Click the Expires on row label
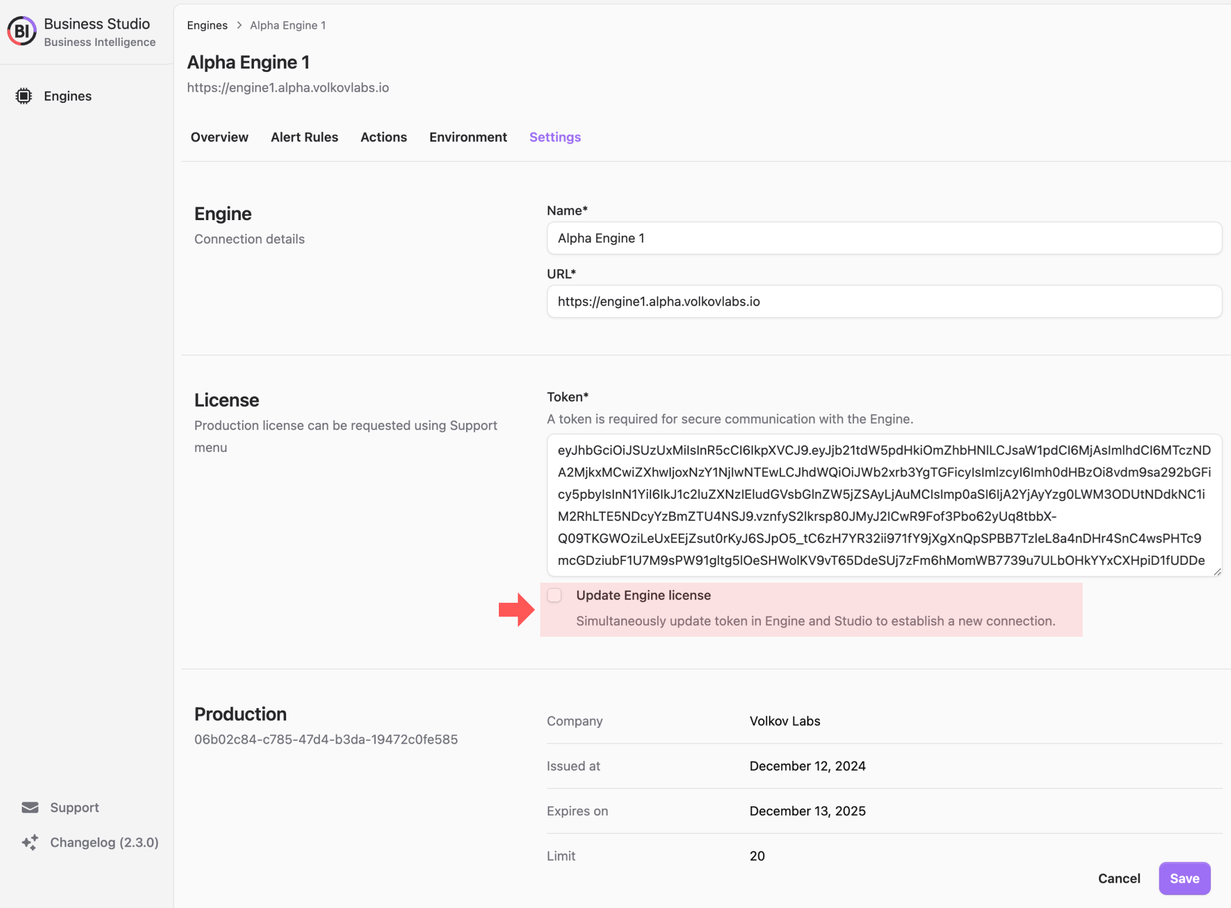Viewport: 1231px width, 908px height. (x=577, y=811)
